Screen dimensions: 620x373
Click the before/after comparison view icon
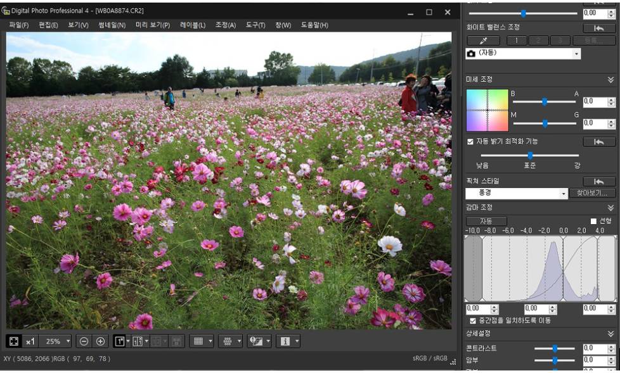137,341
